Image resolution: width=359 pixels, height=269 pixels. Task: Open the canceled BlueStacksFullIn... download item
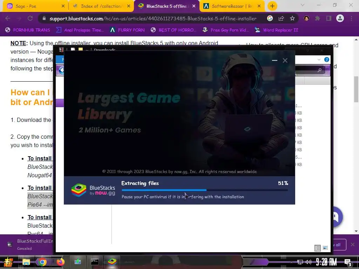point(30,244)
